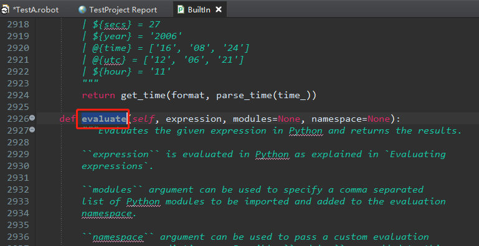This screenshot has width=479, height=246.
Task: Click 'parse_time' in the return statement
Action: pos(244,95)
